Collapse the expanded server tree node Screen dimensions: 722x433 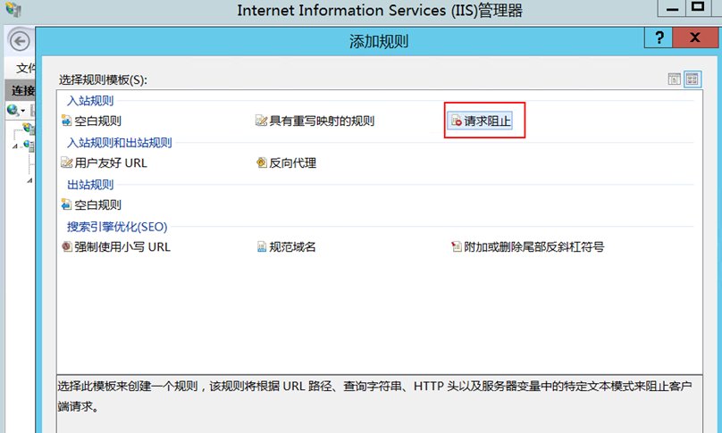click(16, 146)
